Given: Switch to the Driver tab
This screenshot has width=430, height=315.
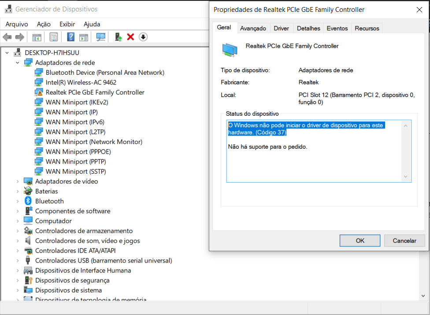Looking at the screenshot, I should (282, 28).
